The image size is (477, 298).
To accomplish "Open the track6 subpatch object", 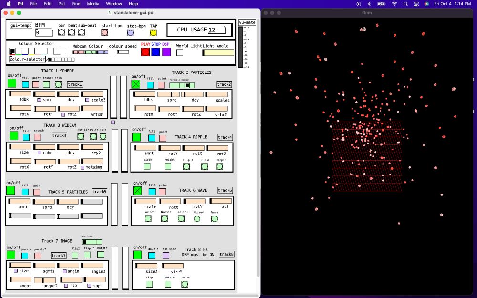I will [x=225, y=190].
